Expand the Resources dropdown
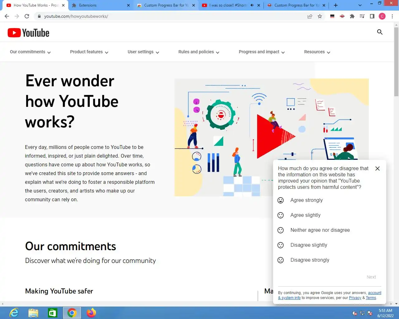 (317, 52)
